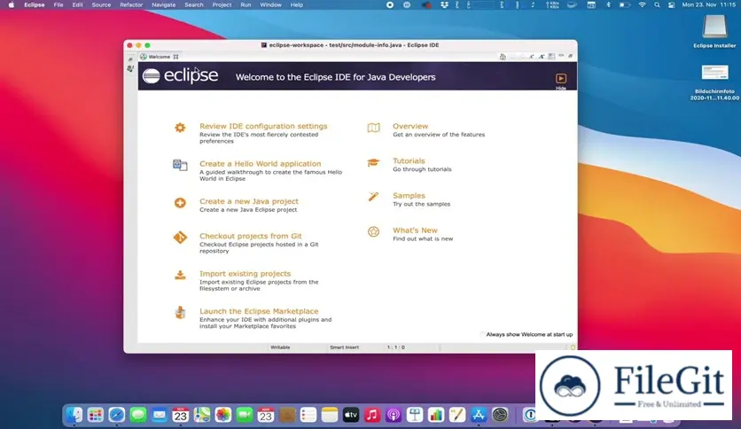Open the Samples link
Viewport: 741px width, 429px height.
[409, 196]
